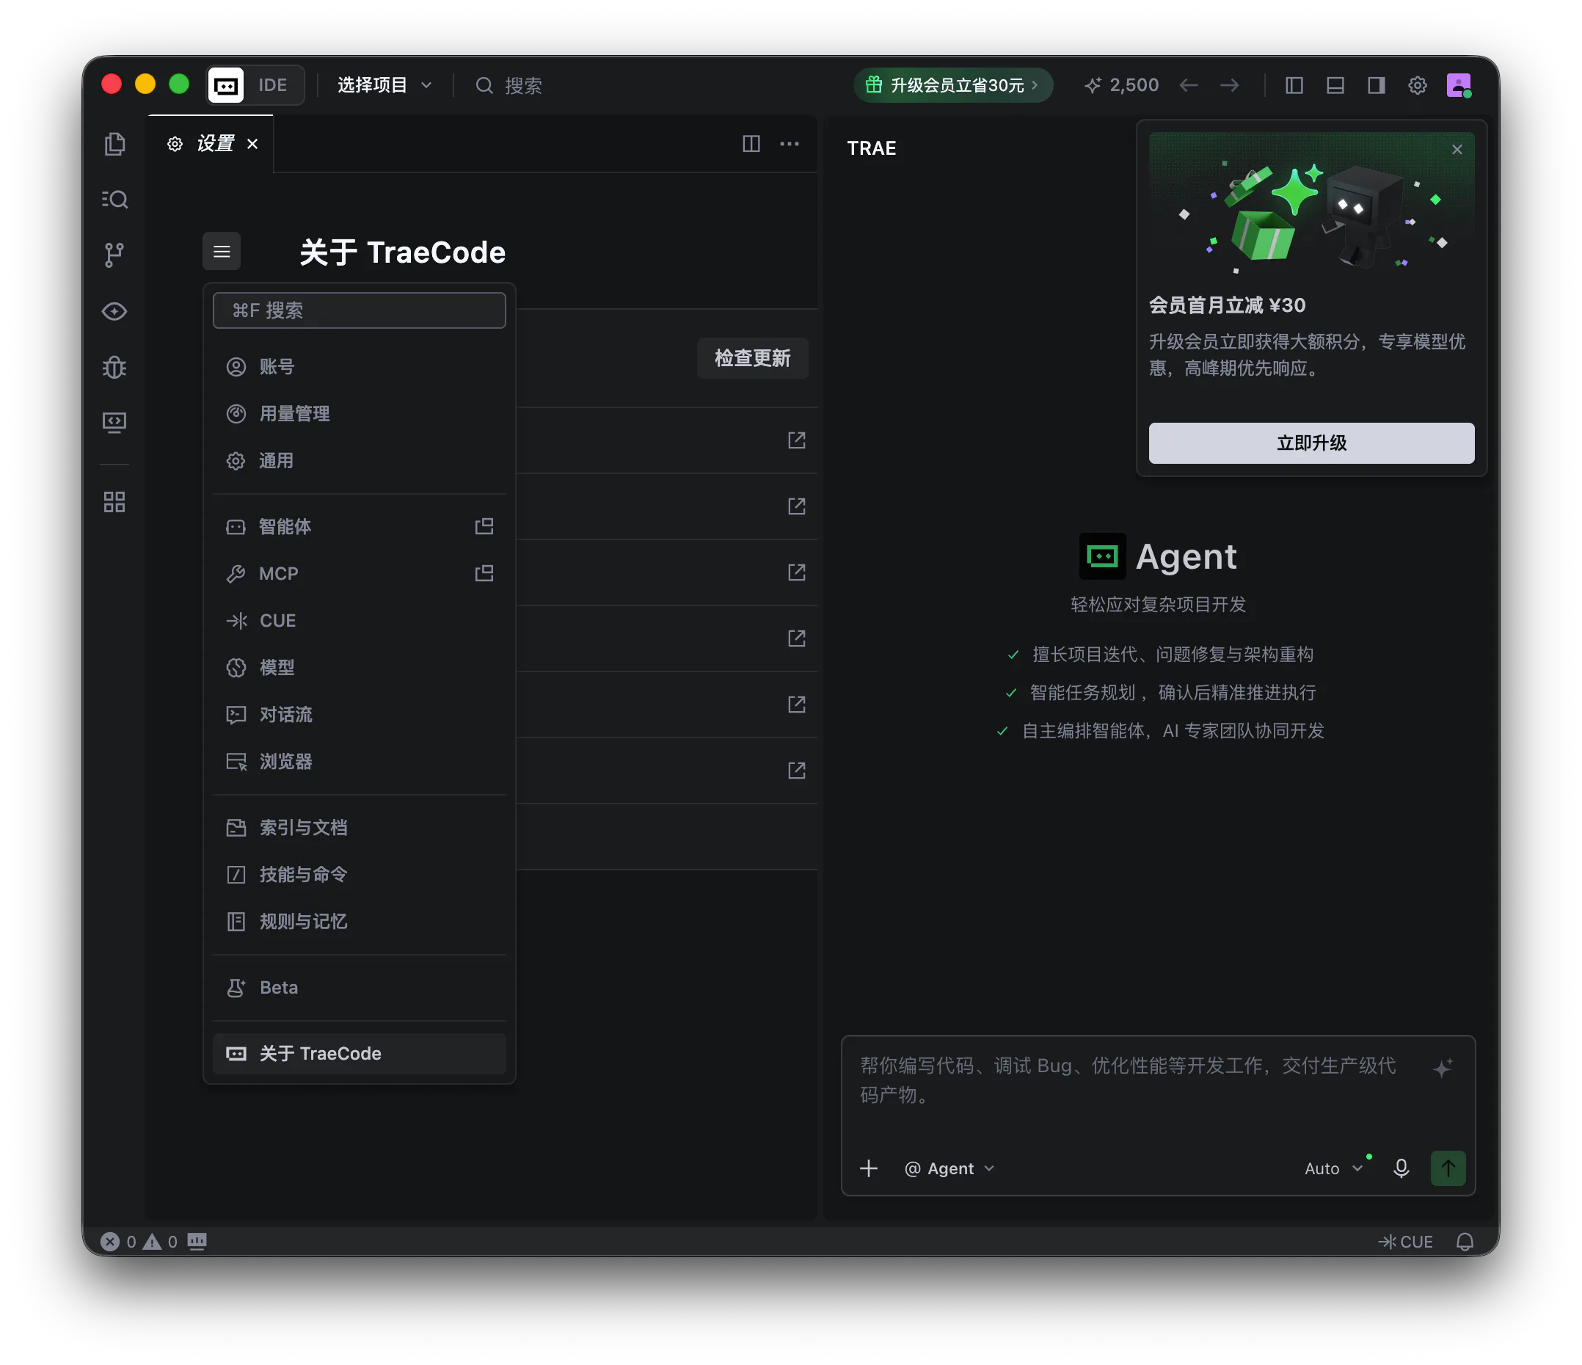Click the split editor icon
The width and height of the screenshot is (1582, 1365).
pyautogui.click(x=751, y=144)
